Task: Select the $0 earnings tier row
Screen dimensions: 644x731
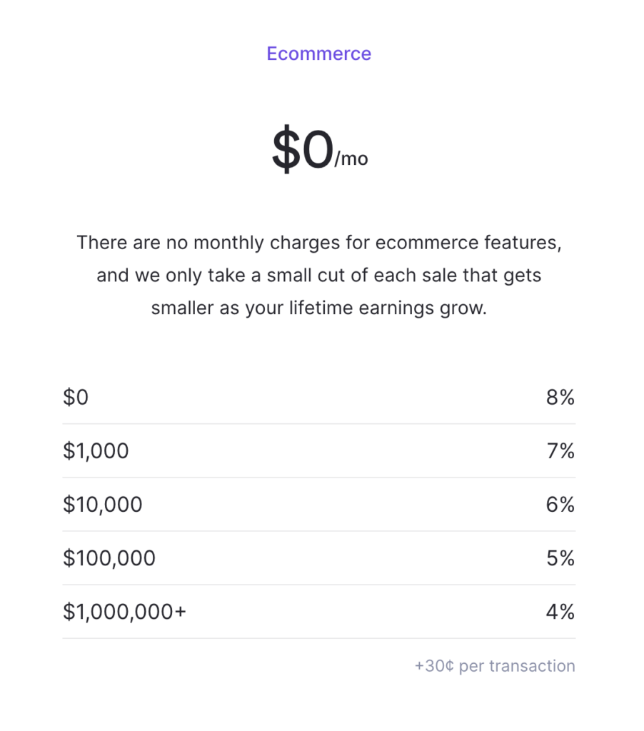Action: tap(319, 398)
